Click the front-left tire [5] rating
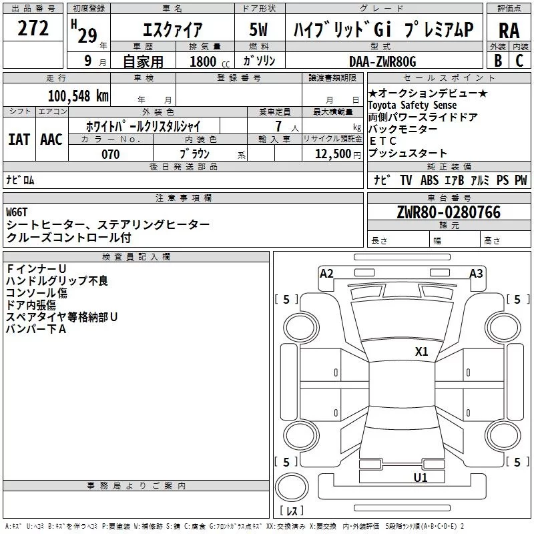534x534 pixels. click(286, 300)
